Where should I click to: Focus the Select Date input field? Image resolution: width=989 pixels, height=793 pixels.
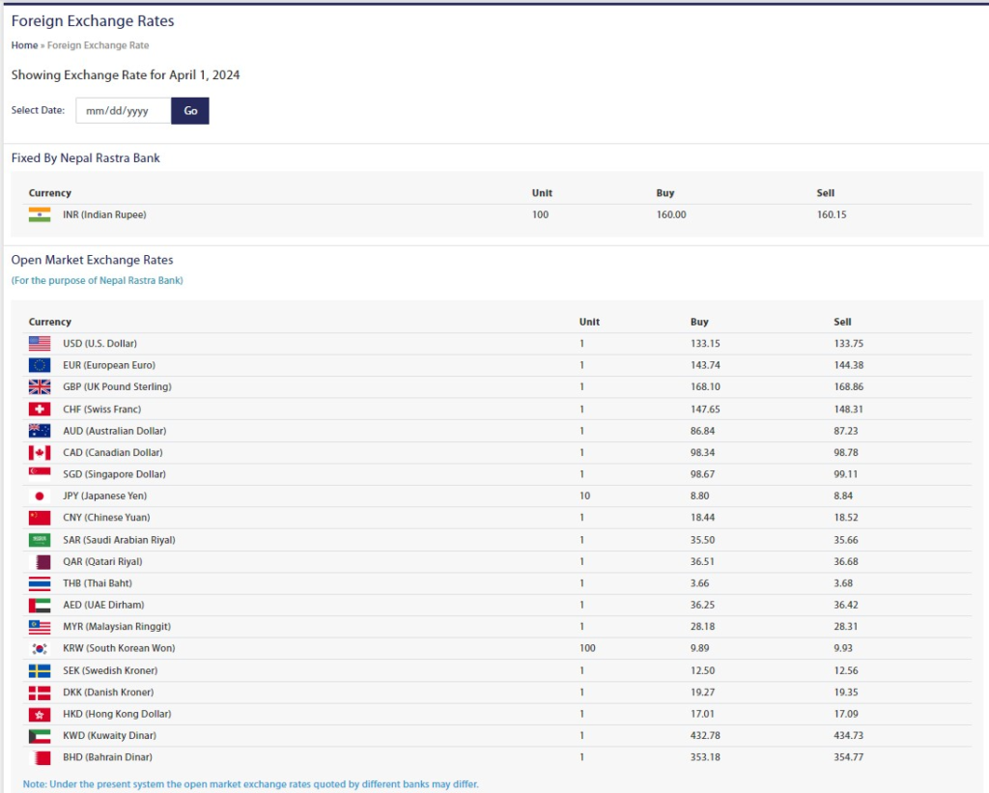point(123,111)
